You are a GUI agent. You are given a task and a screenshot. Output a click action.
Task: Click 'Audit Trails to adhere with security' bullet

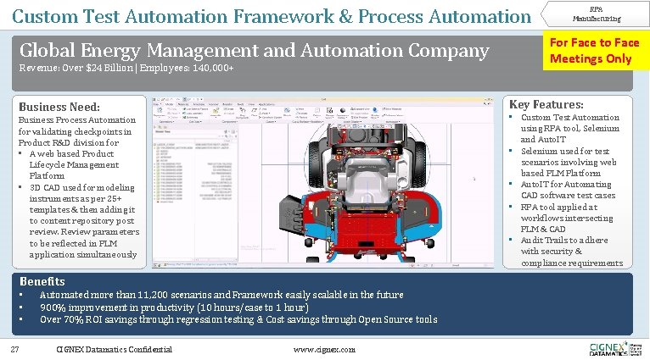tap(571, 252)
